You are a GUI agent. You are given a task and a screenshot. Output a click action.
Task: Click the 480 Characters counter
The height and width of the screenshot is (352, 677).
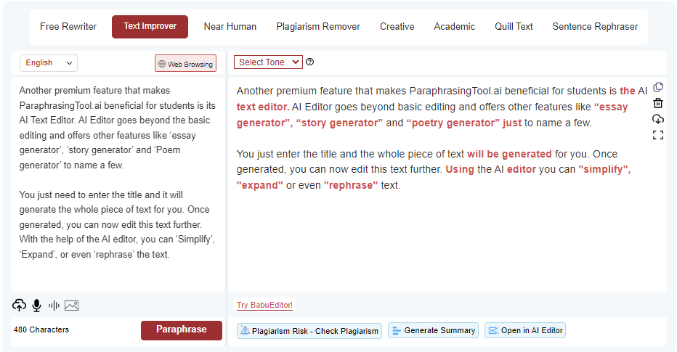click(41, 330)
